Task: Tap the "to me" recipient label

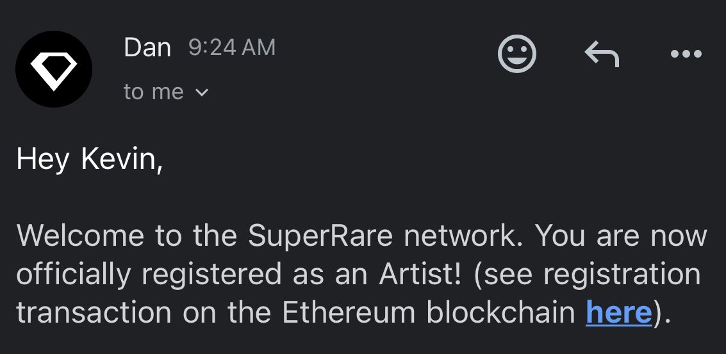Action: pyautogui.click(x=154, y=92)
